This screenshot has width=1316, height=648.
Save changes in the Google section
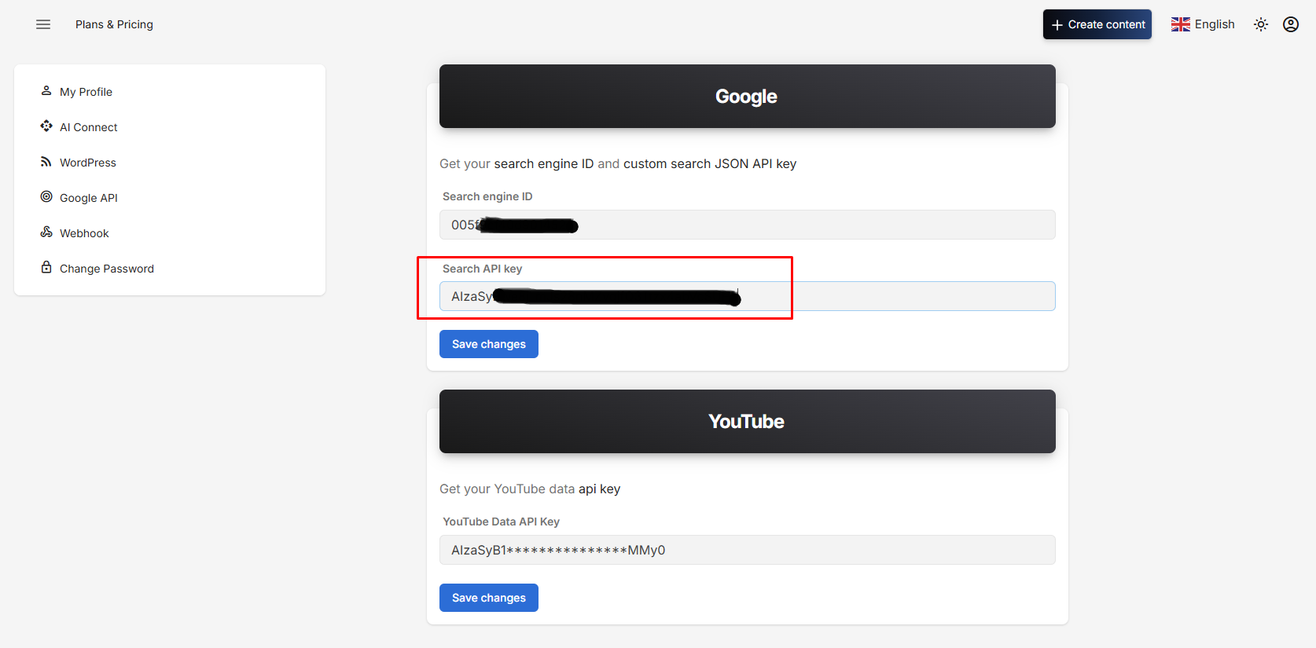tap(489, 344)
